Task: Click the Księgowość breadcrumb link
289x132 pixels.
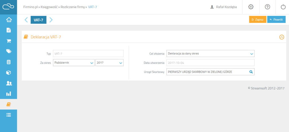Action: [49, 7]
